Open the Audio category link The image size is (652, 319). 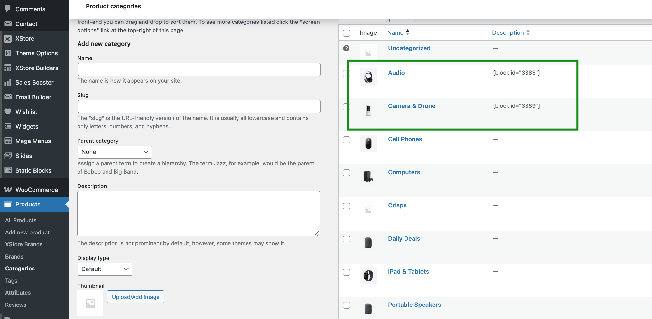[x=396, y=73]
